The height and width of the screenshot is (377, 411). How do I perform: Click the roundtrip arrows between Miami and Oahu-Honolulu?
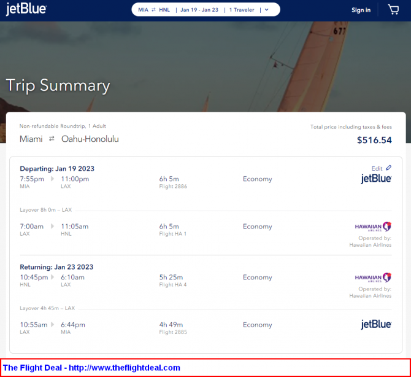click(x=52, y=139)
